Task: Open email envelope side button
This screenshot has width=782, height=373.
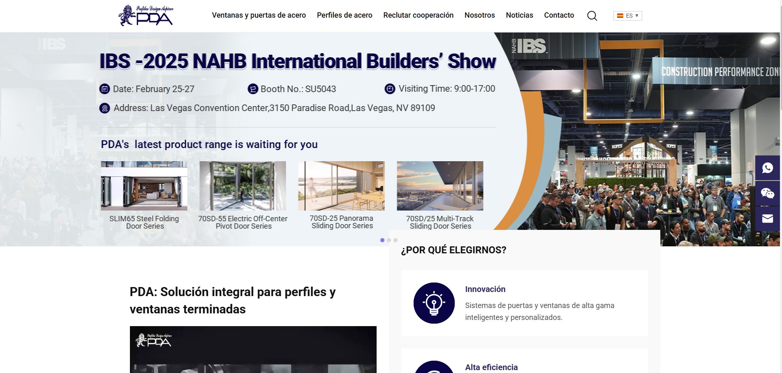Action: click(x=767, y=219)
